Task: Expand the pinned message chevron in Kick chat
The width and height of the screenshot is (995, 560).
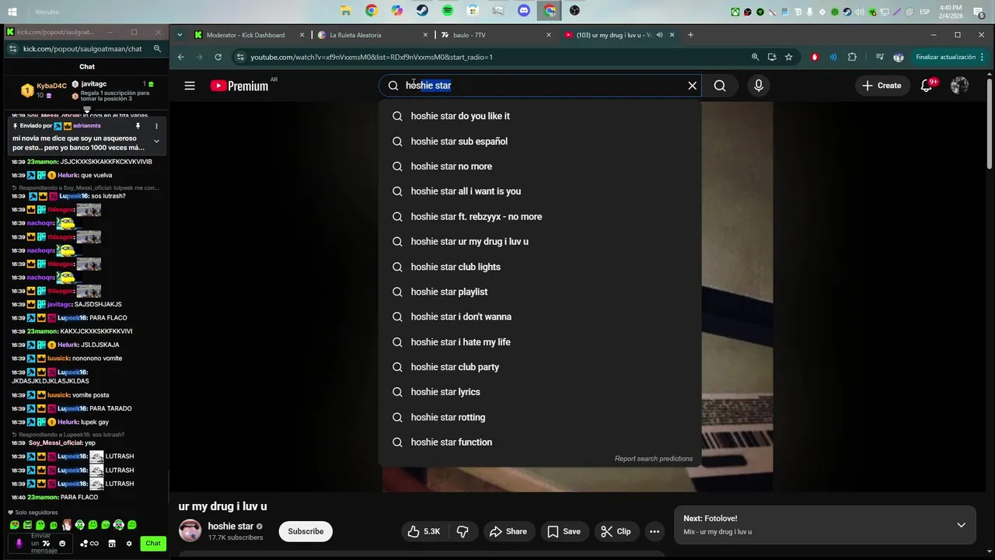Action: point(156,141)
